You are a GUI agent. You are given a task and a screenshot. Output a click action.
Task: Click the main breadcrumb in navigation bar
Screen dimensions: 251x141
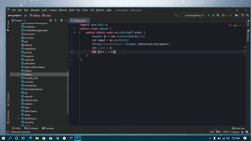coord(47,15)
